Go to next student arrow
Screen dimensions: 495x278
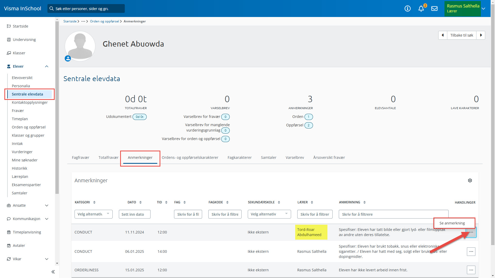pyautogui.click(x=481, y=35)
